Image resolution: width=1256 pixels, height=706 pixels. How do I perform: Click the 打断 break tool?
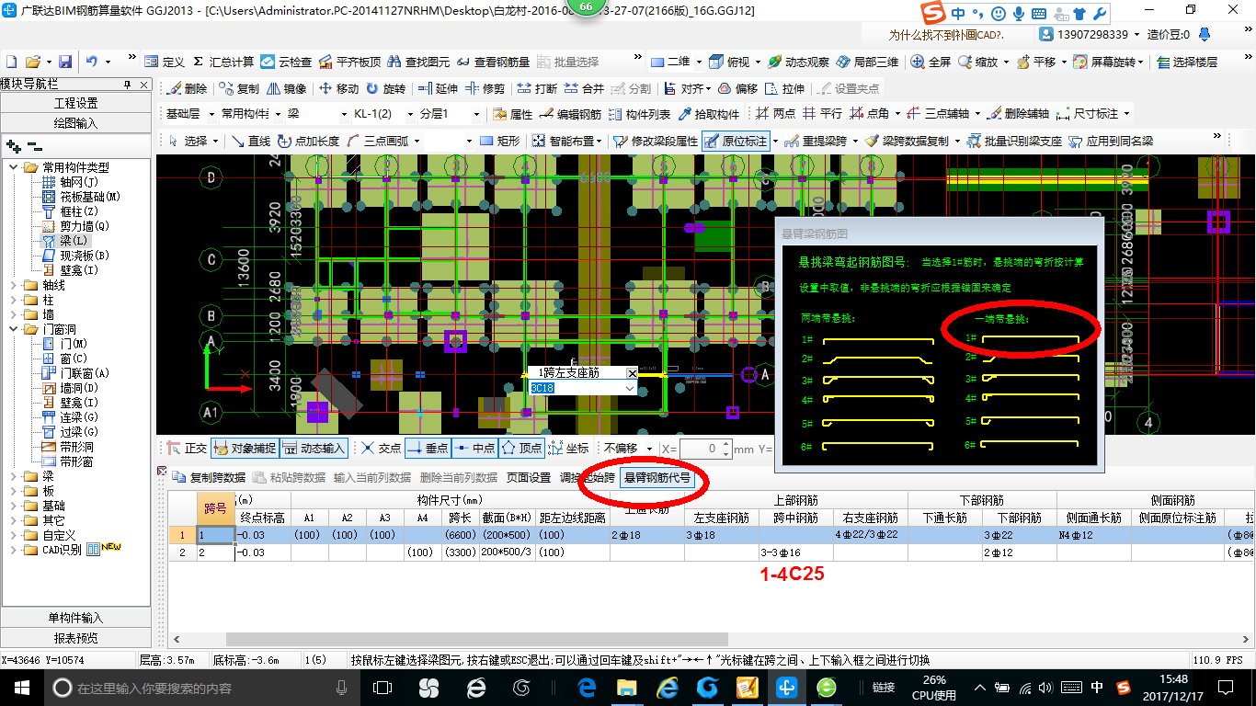537,88
